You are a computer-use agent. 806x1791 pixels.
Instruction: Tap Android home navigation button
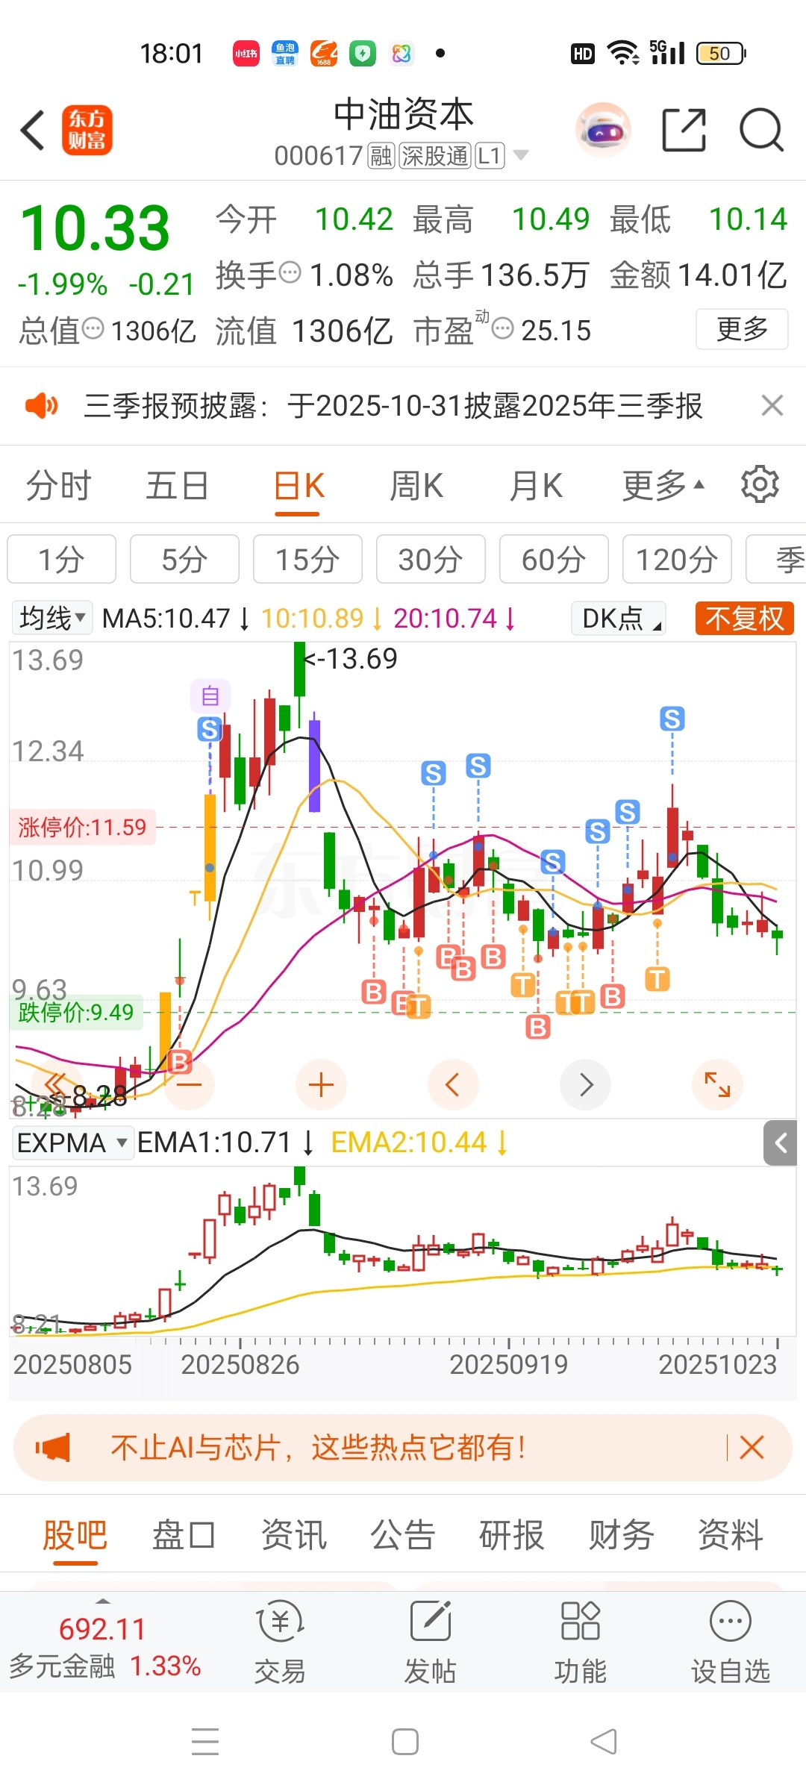(404, 1742)
